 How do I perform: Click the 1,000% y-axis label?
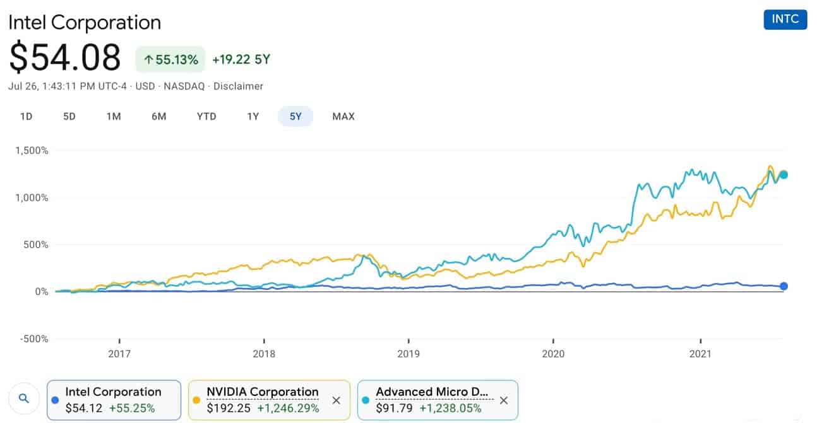coord(32,197)
